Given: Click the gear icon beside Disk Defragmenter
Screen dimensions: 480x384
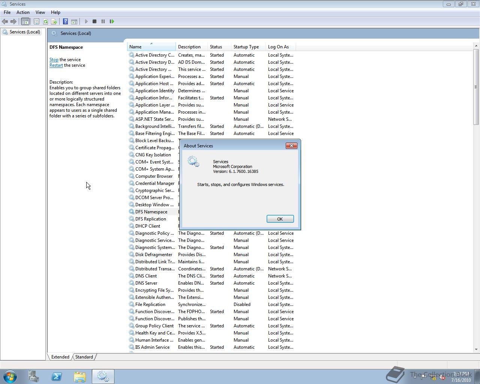Looking at the screenshot, I should pos(132,255).
